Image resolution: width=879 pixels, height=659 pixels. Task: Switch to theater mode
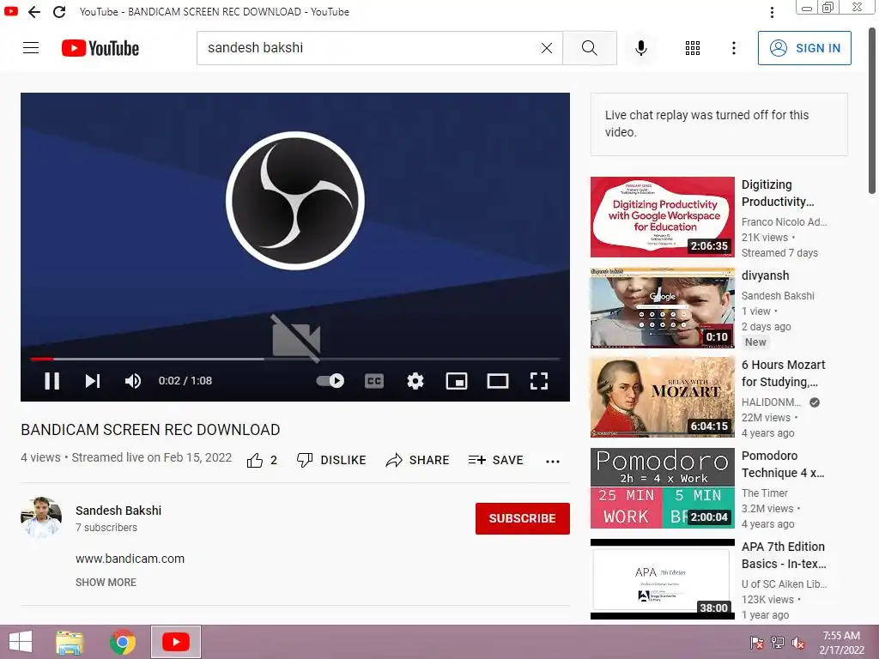click(498, 381)
